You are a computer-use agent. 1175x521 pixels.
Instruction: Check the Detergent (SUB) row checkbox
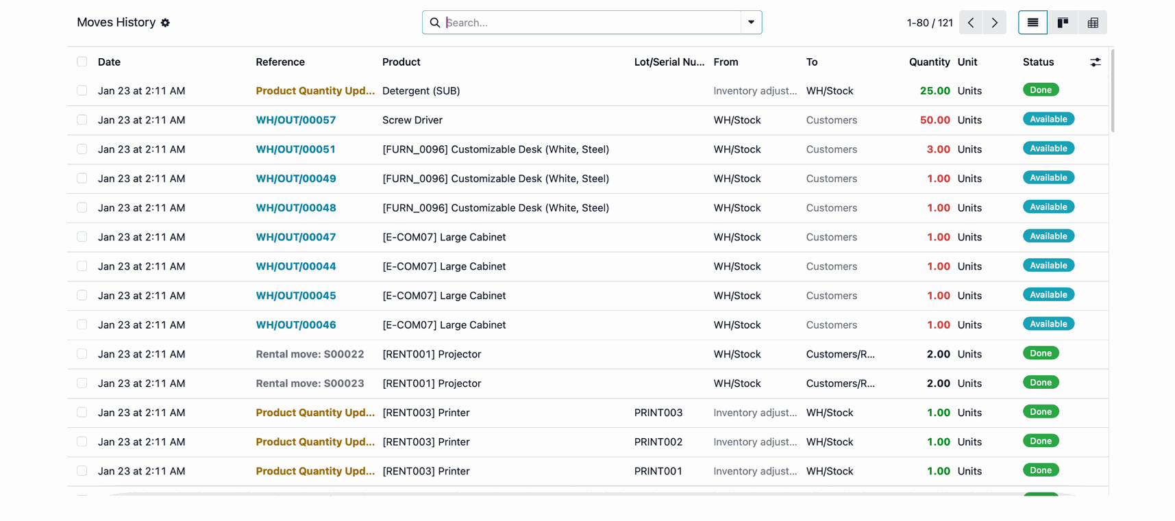pos(82,90)
